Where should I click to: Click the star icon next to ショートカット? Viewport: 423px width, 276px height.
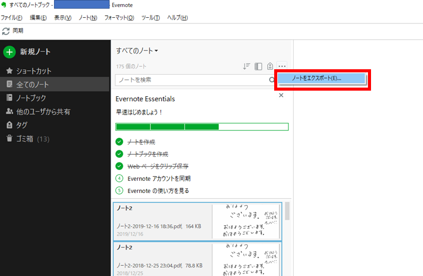(x=10, y=71)
